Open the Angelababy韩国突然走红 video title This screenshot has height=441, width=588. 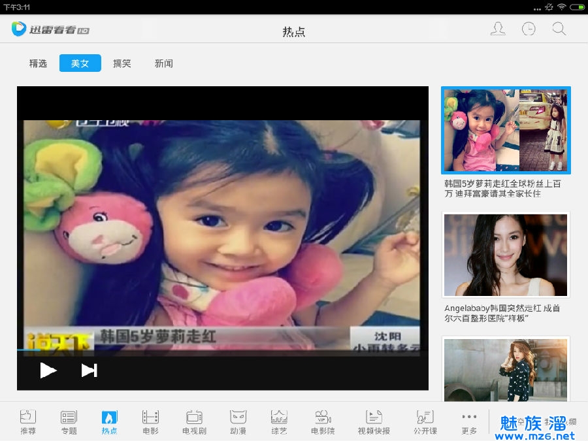click(502, 313)
